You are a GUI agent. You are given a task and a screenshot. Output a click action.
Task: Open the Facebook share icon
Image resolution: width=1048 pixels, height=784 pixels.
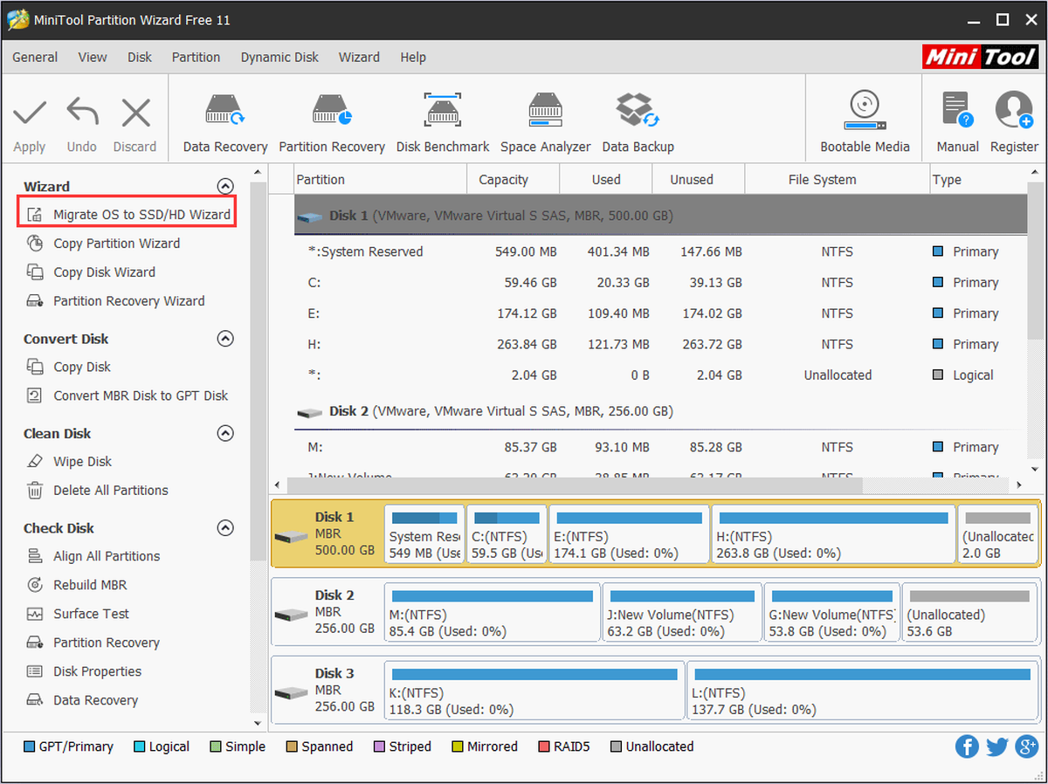pos(967,746)
